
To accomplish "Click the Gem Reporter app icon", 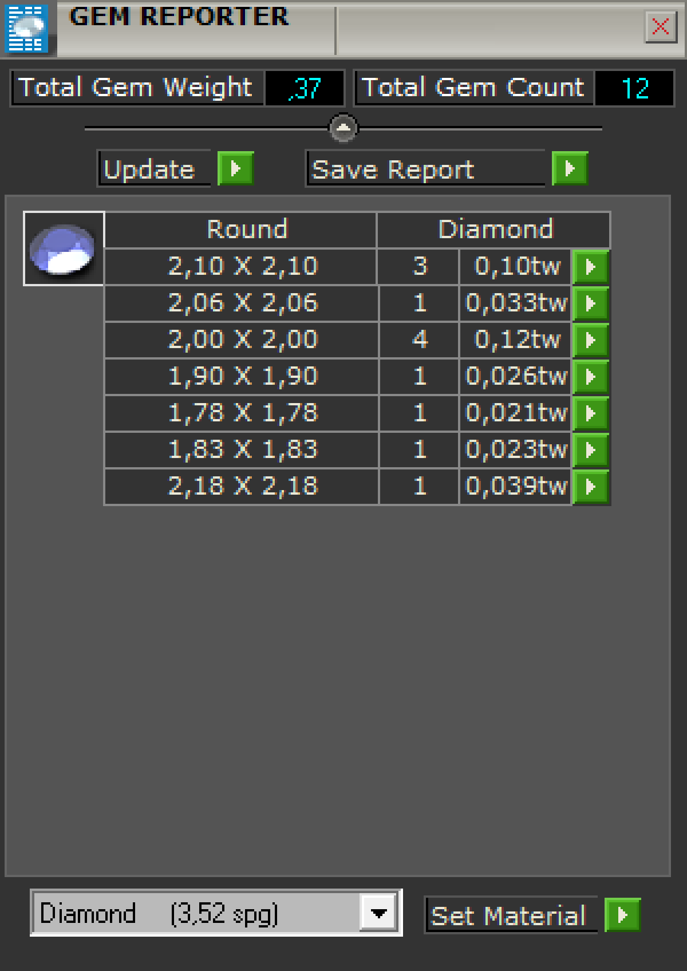I will [x=26, y=27].
